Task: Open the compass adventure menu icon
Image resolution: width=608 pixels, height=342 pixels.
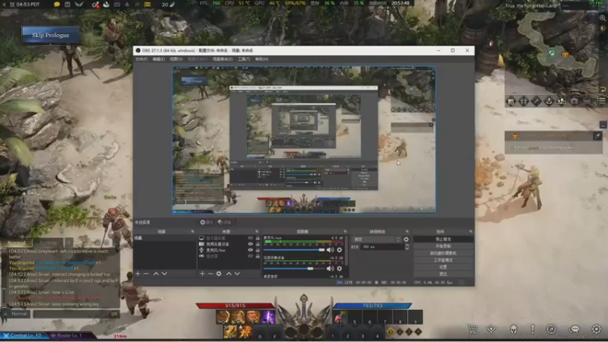Action: point(551,329)
